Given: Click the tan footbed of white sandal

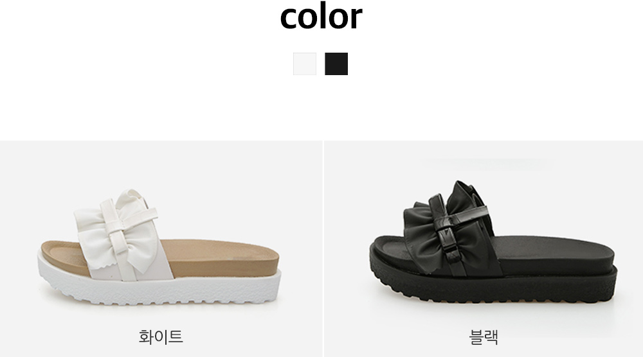Looking at the screenshot, I should (221, 256).
